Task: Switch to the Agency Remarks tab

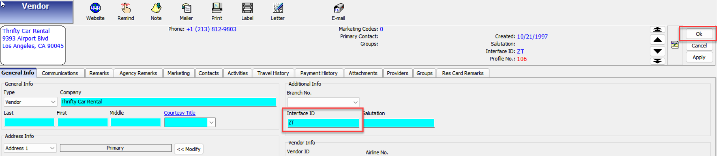Action: tap(138, 73)
